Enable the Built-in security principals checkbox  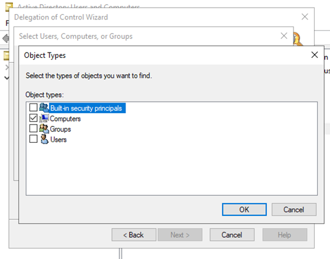point(33,107)
